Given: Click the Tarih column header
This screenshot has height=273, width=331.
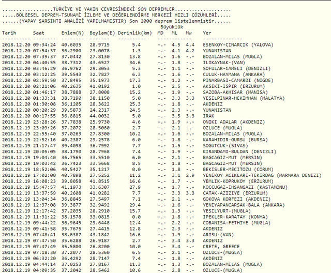Looking at the screenshot, I should [9, 33].
